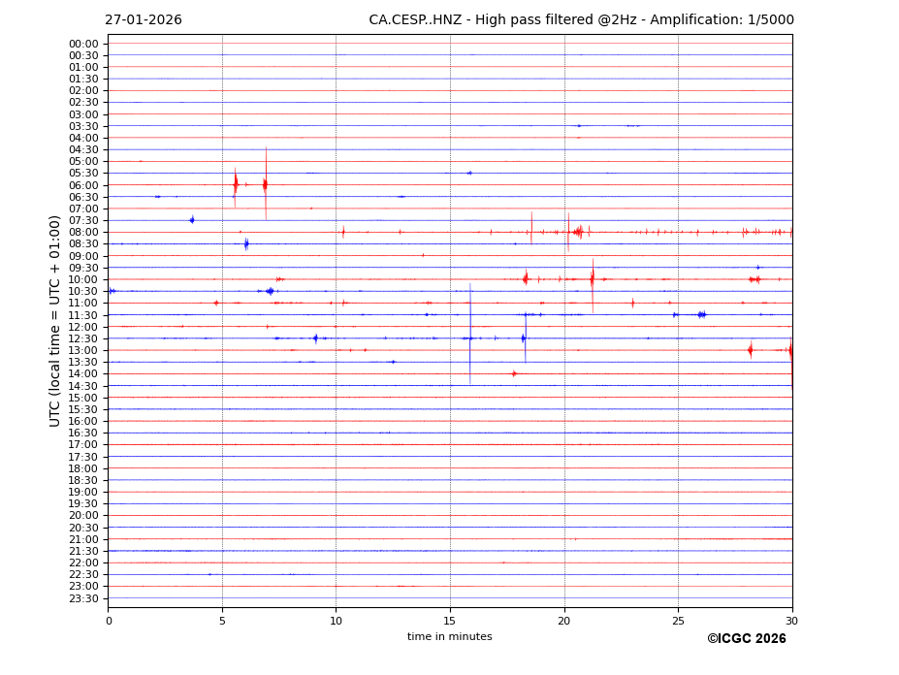This screenshot has width=899, height=675.
Task: Click the 'time in minutes' axis label
Action: pos(449,636)
